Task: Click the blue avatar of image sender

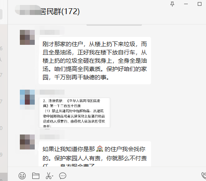Action: click(x=27, y=97)
